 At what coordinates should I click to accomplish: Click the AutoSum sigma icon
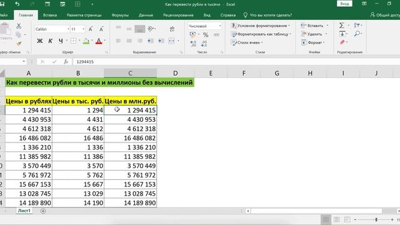tap(342, 25)
